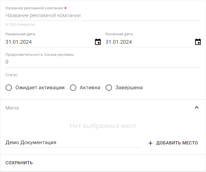Screen dimensions: 206x172
Task: Click the Начальная дата value 31.01.2024
Action: 19,42
